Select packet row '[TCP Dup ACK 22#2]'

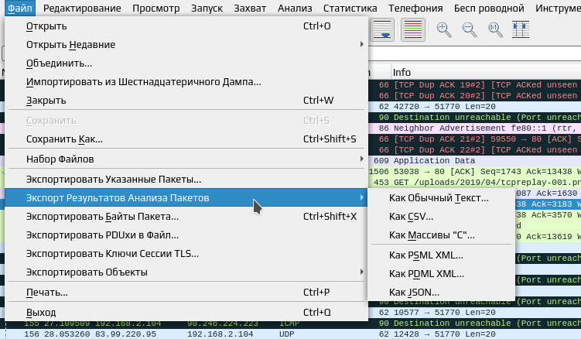[475, 150]
